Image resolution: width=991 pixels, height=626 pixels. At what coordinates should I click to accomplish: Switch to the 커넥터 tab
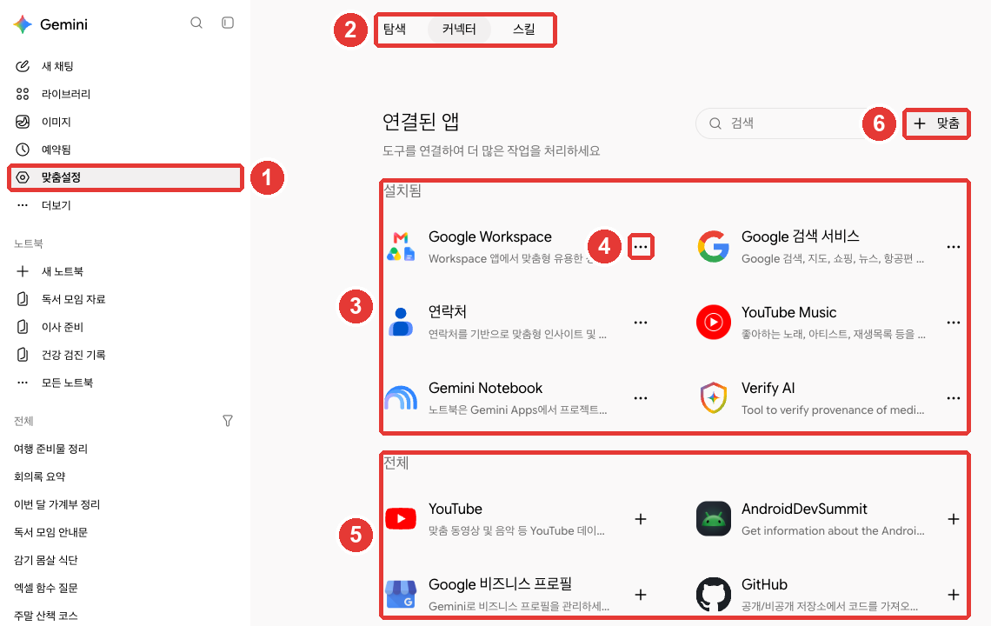(x=459, y=29)
